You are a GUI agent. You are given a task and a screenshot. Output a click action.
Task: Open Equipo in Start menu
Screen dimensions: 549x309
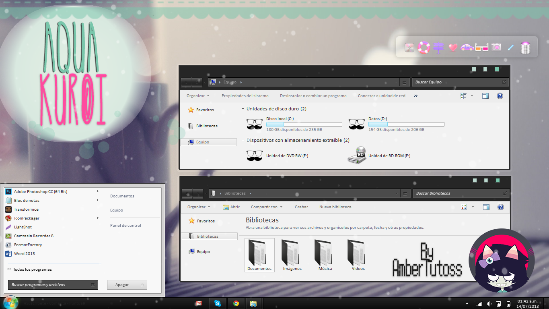pyautogui.click(x=117, y=210)
